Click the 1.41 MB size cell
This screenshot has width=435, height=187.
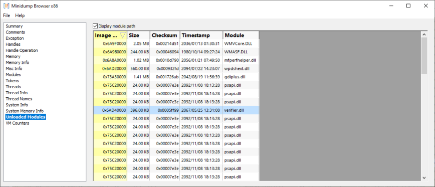coord(141,77)
